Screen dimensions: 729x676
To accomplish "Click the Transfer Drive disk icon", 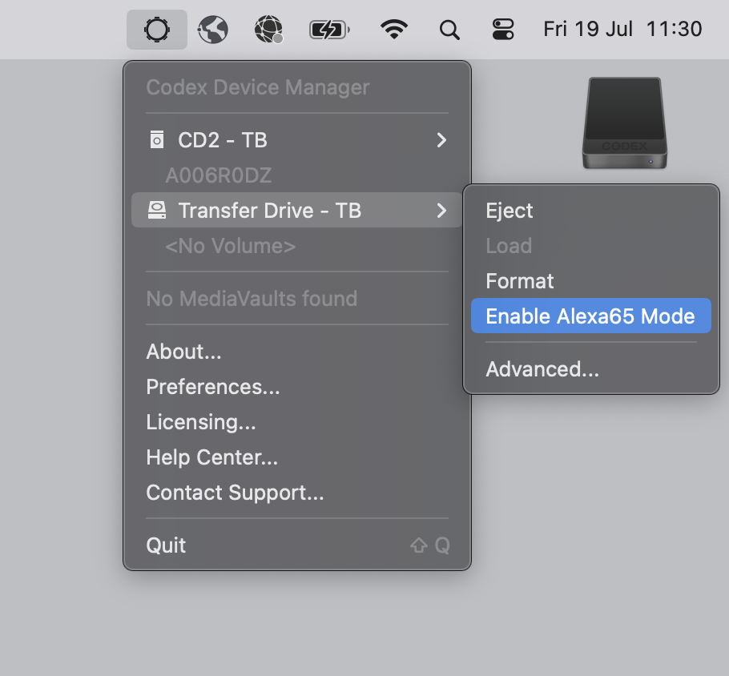I will (x=157, y=211).
